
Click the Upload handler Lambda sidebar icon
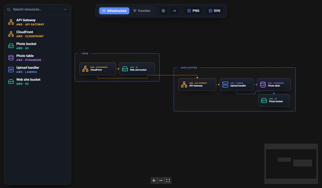pos(11,70)
